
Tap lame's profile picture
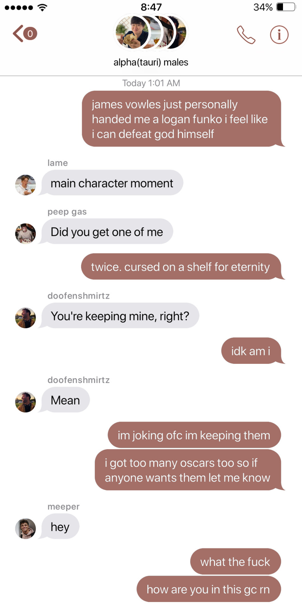point(25,185)
